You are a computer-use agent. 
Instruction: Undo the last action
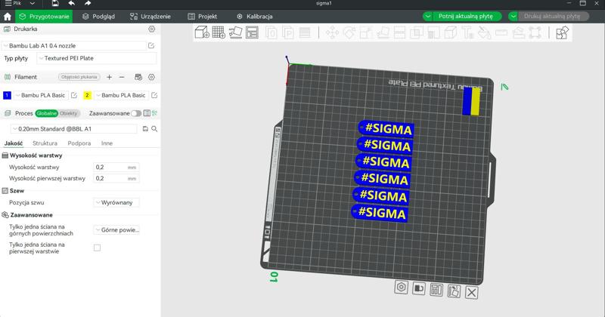(71, 4)
